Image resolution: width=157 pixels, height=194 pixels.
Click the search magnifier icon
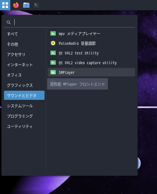pyautogui.click(x=9, y=22)
